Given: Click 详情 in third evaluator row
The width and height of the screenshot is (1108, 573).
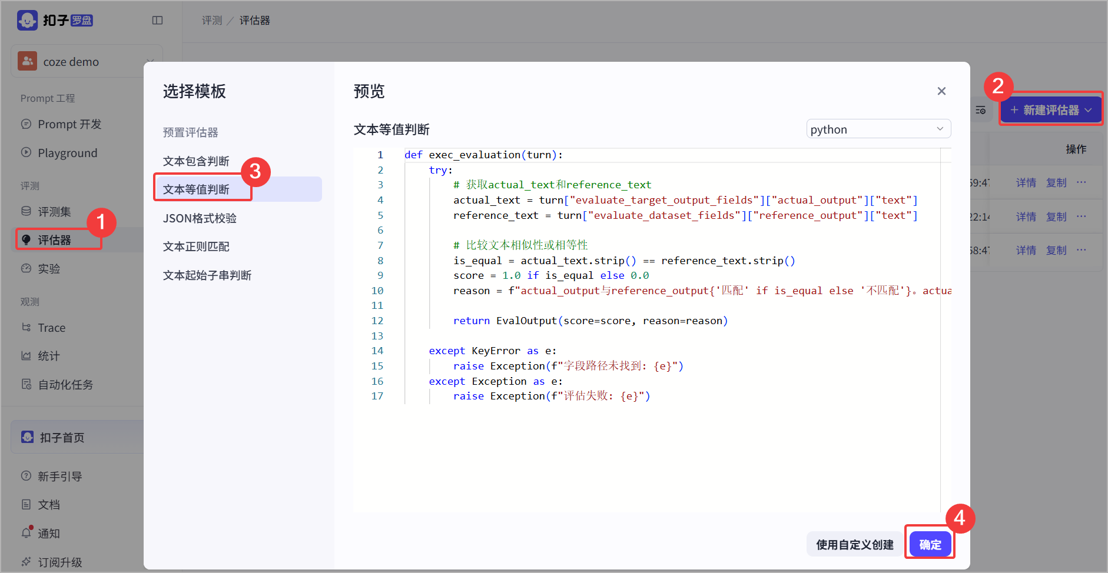Looking at the screenshot, I should pos(1026,251).
